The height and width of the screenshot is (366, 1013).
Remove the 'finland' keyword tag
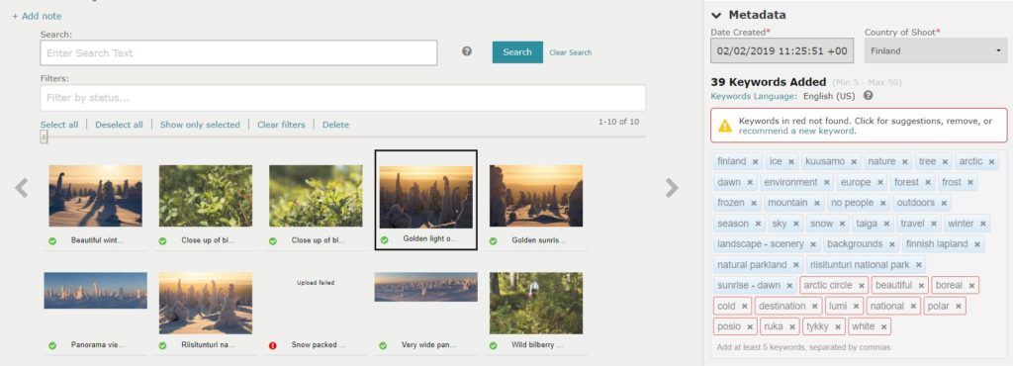755,162
